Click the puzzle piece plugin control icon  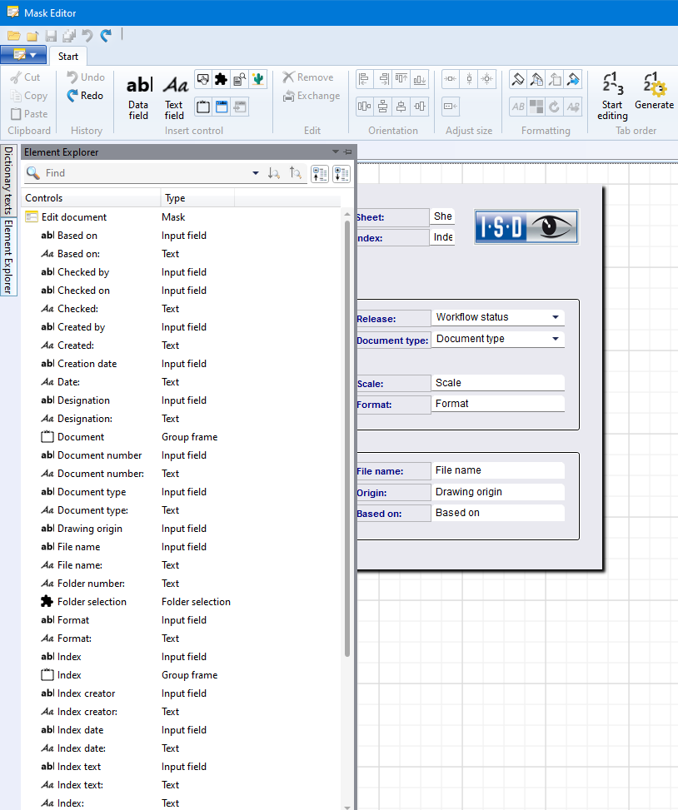tap(221, 80)
